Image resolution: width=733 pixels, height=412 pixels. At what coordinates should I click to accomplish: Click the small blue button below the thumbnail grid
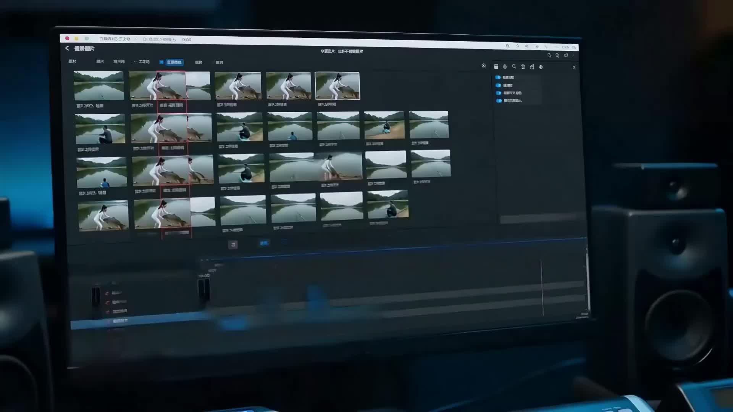click(264, 243)
